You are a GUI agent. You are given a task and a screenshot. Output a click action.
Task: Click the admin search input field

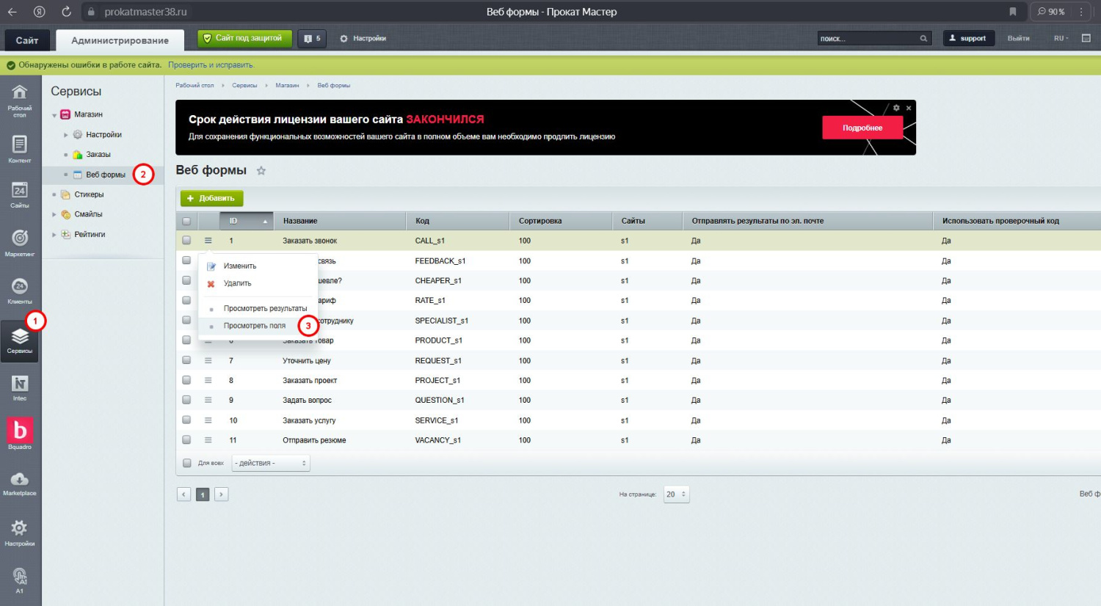(868, 39)
